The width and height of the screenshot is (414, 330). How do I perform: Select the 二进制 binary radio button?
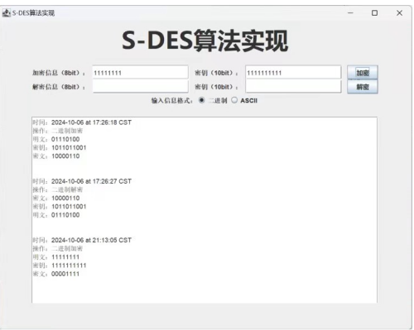pos(202,100)
